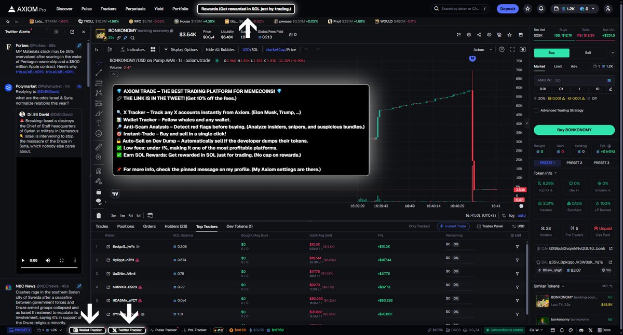Click the AMOUNT input field
The image size is (623, 335).
point(574,80)
